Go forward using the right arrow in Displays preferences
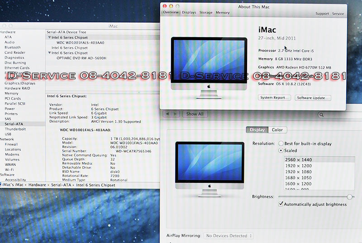 [x=176, y=114]
